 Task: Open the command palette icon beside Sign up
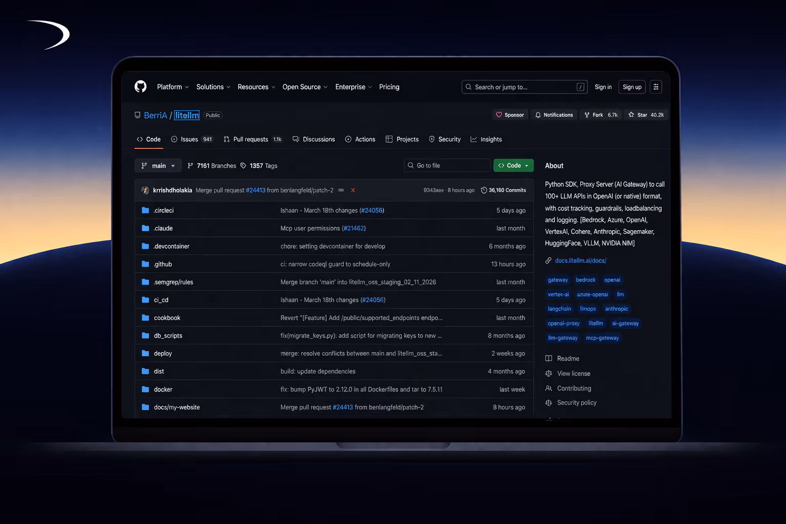(656, 86)
